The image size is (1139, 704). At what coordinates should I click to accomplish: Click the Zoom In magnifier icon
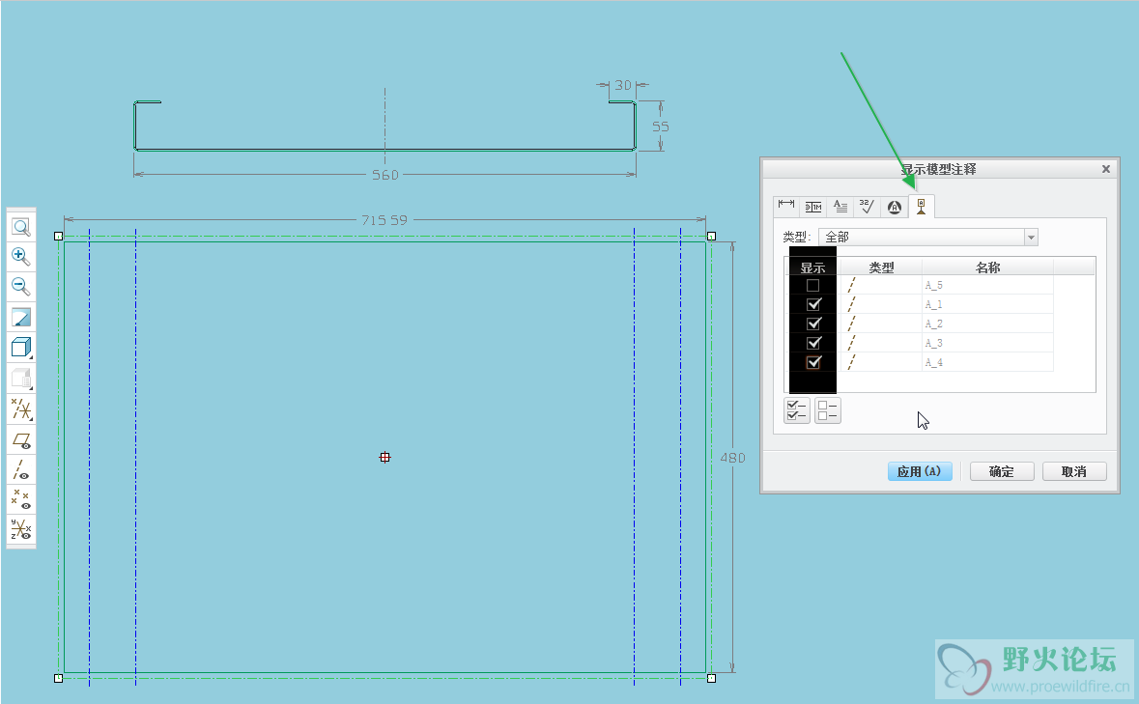[21, 256]
